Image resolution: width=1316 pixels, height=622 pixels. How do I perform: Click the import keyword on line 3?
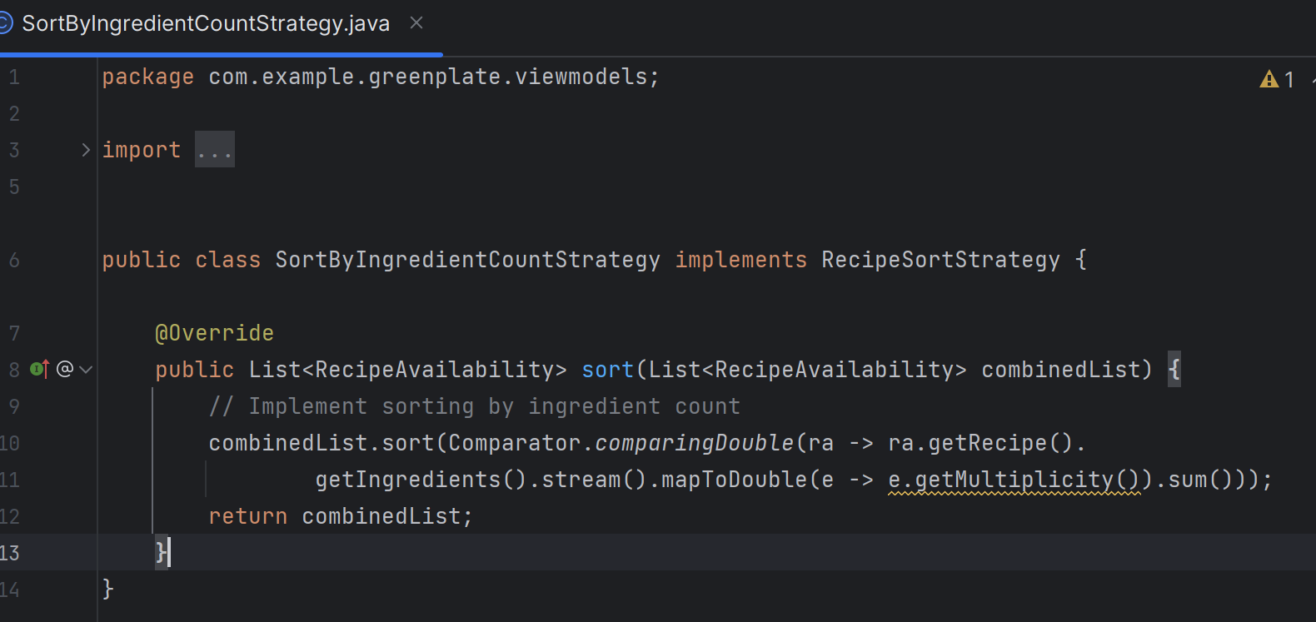point(141,150)
